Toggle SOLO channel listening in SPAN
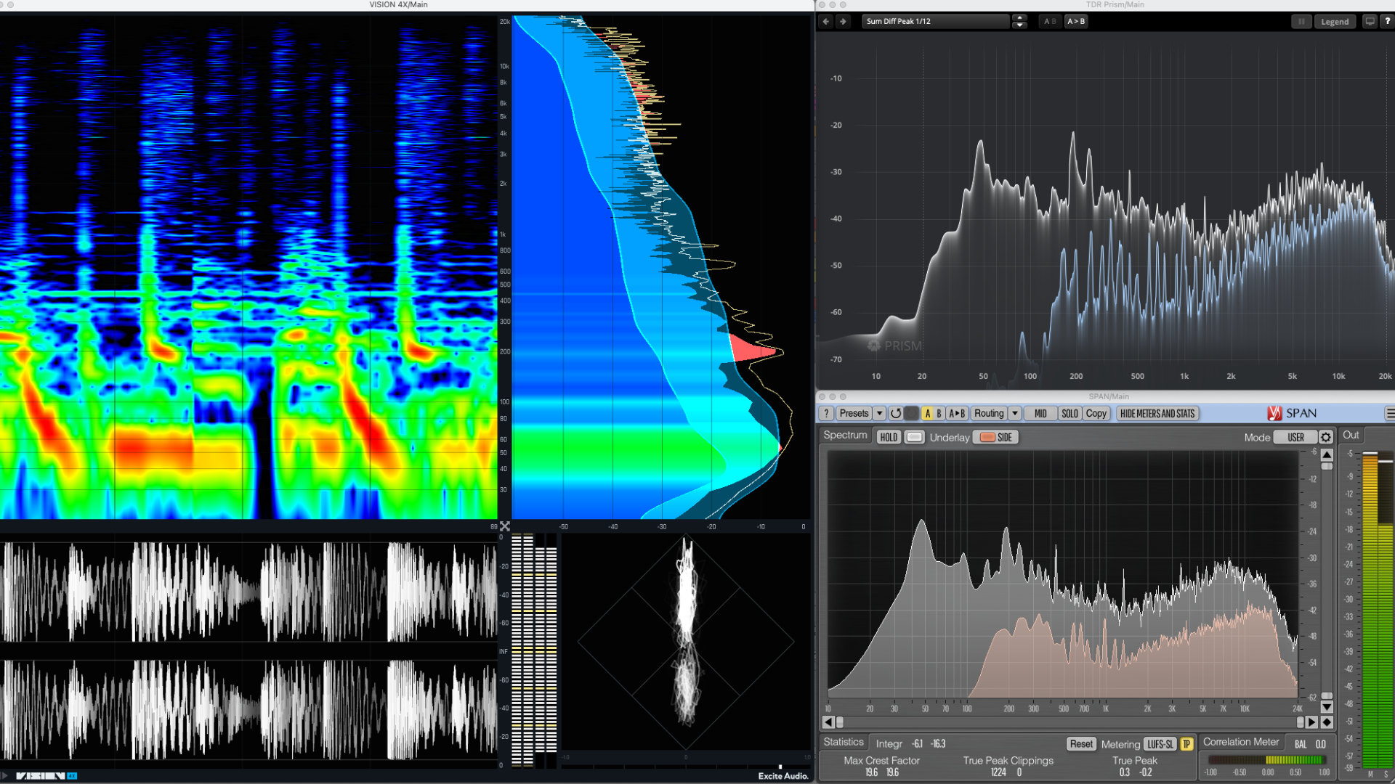The image size is (1395, 784). 1069,414
